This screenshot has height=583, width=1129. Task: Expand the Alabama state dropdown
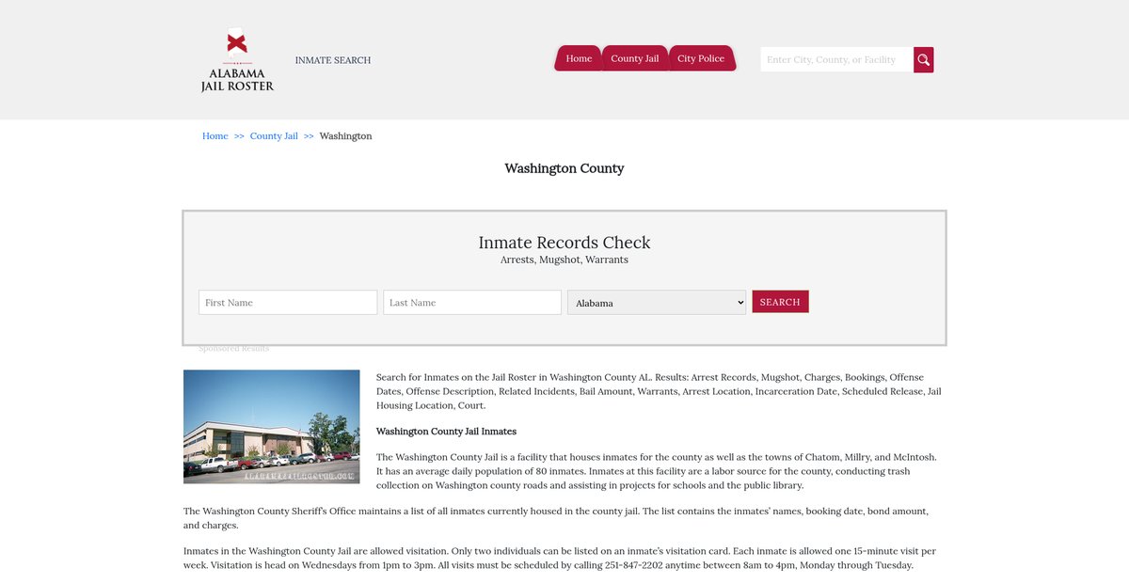tap(657, 303)
